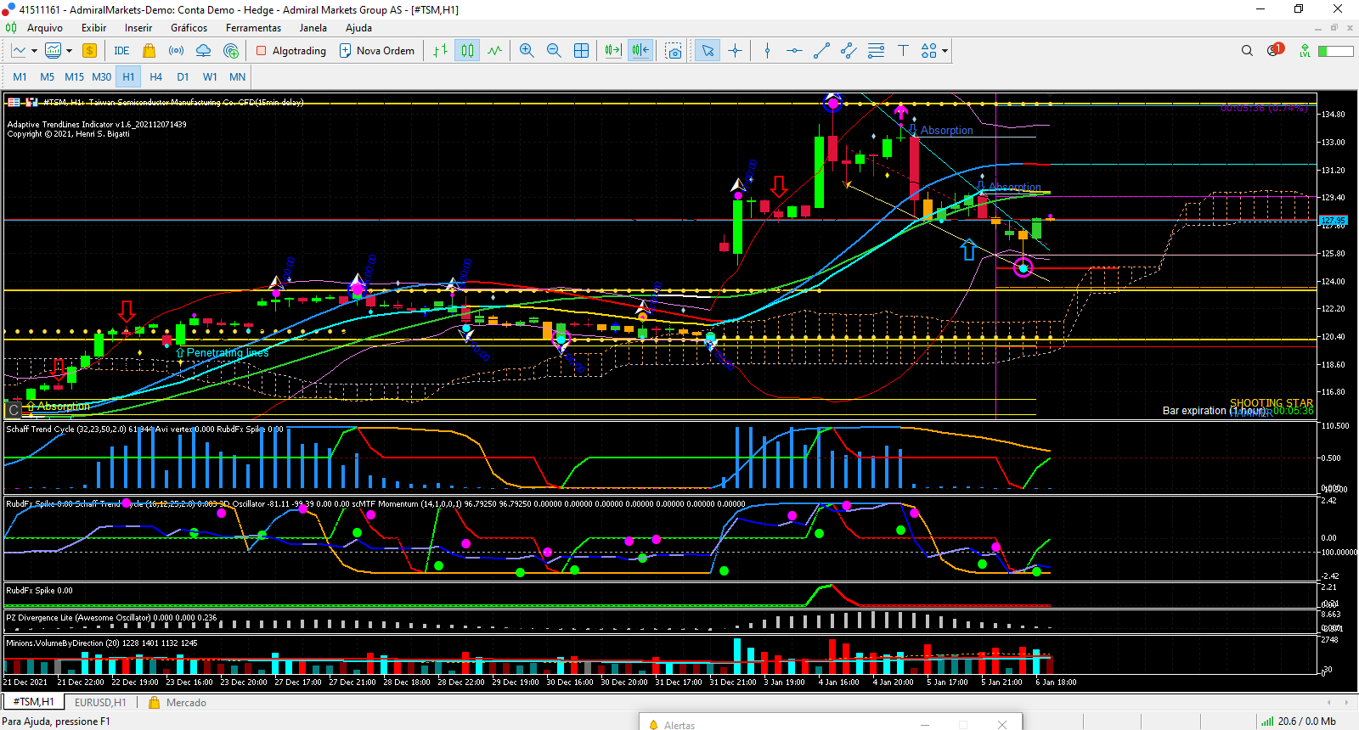Open search with the magnifier icon

point(1247,51)
